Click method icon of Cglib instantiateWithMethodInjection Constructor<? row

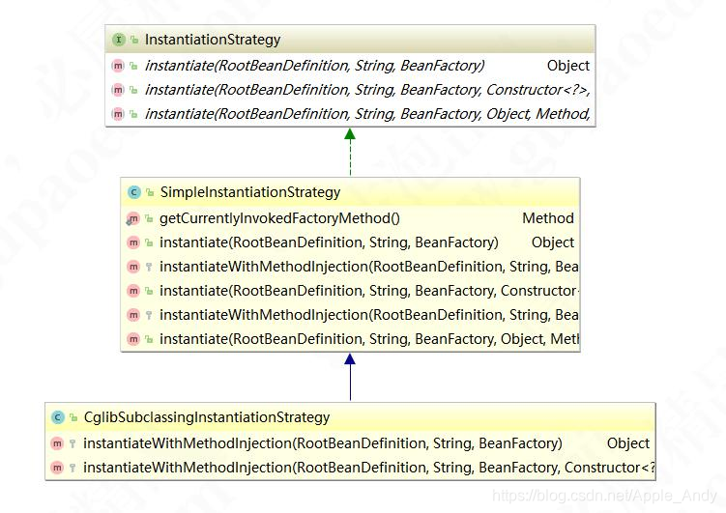[x=57, y=468]
